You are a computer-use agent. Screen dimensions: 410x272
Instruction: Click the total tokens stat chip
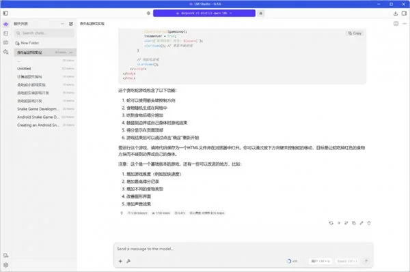tap(161, 213)
